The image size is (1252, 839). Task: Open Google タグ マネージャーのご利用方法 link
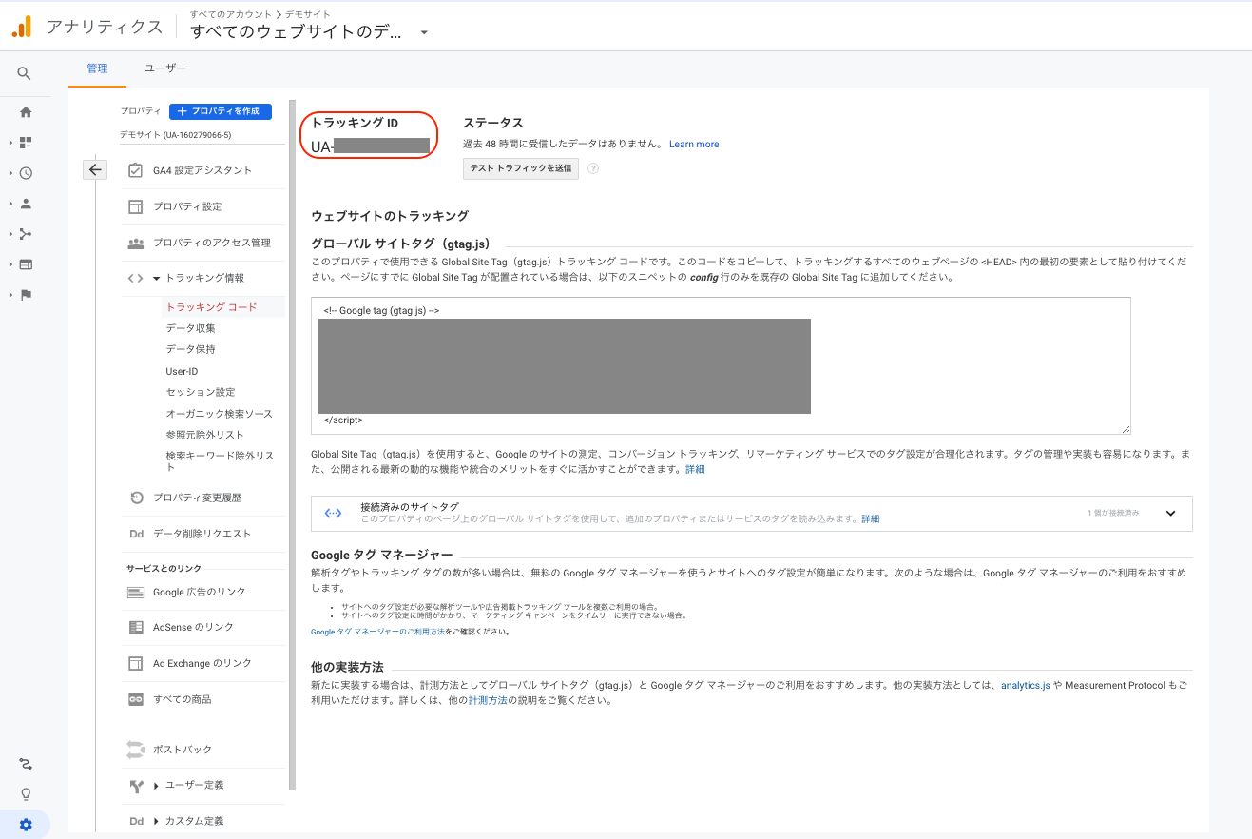[377, 632]
